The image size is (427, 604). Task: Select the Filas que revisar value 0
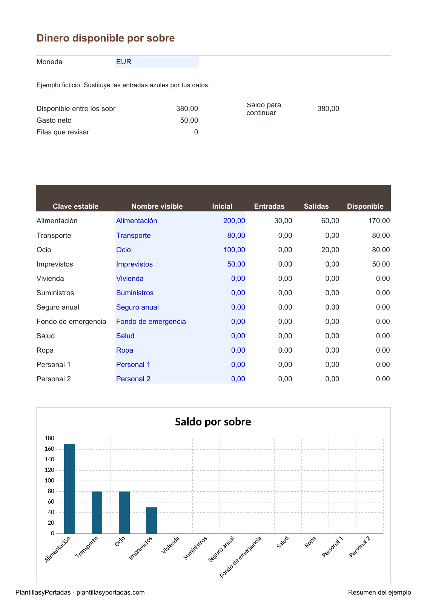(196, 132)
